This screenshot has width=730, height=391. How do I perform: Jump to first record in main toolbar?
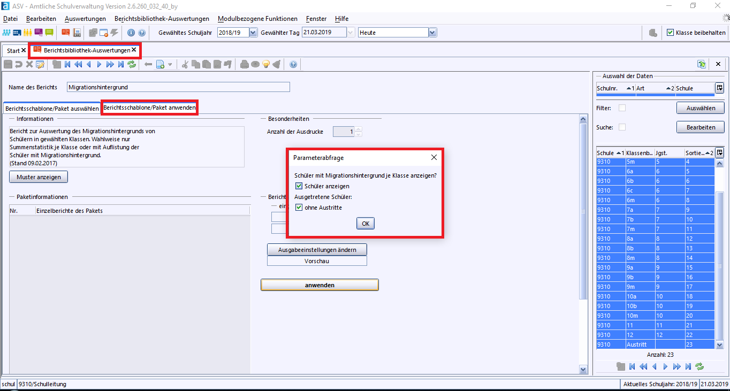coord(67,64)
